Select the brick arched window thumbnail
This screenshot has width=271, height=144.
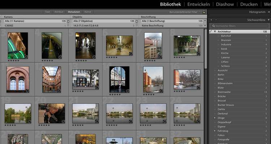point(18,80)
